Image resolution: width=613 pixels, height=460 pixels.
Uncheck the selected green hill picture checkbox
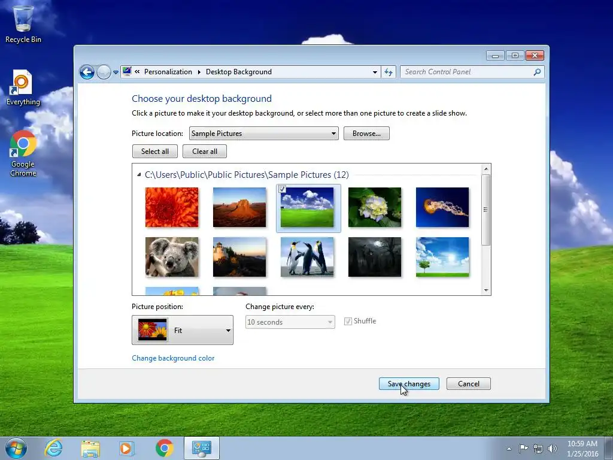pyautogui.click(x=283, y=189)
